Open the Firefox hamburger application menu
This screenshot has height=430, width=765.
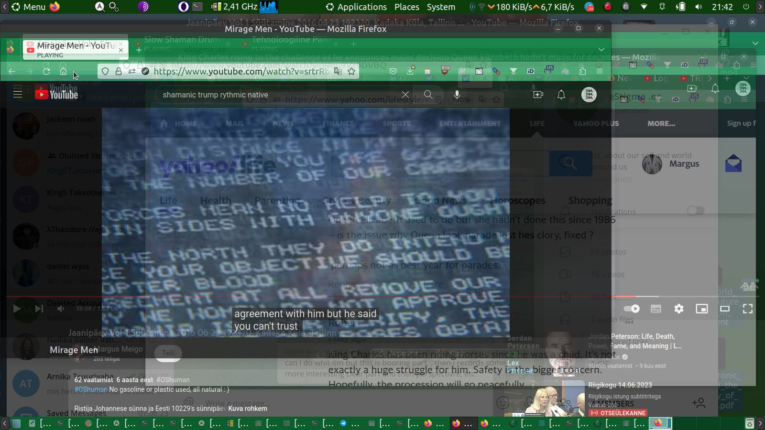pos(600,71)
